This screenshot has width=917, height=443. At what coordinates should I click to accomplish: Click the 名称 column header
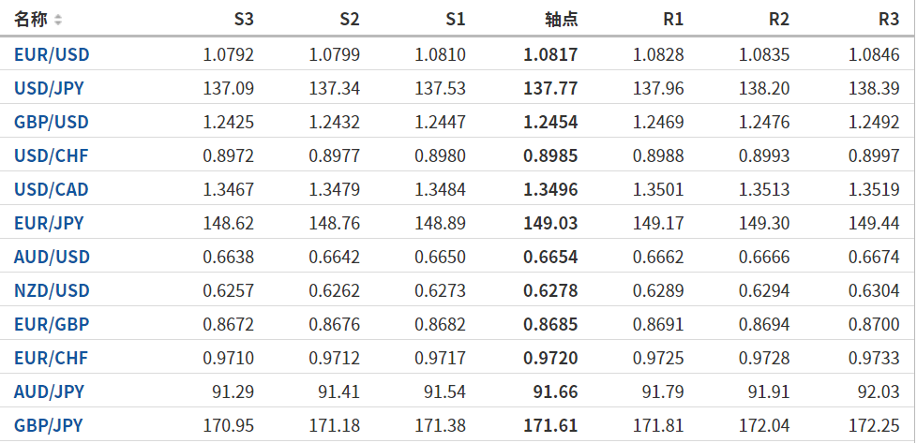30,19
